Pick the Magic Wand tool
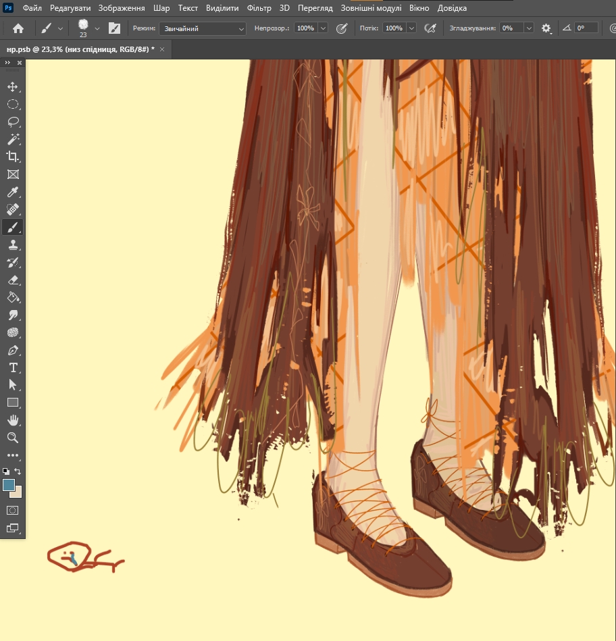Viewport: 616px width, 641px height. [12, 139]
